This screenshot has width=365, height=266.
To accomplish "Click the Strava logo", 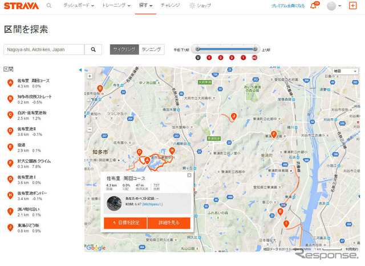I will (21, 6).
